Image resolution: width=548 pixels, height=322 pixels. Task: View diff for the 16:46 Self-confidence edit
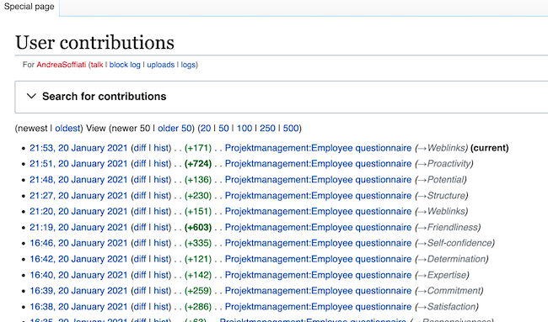(140, 243)
